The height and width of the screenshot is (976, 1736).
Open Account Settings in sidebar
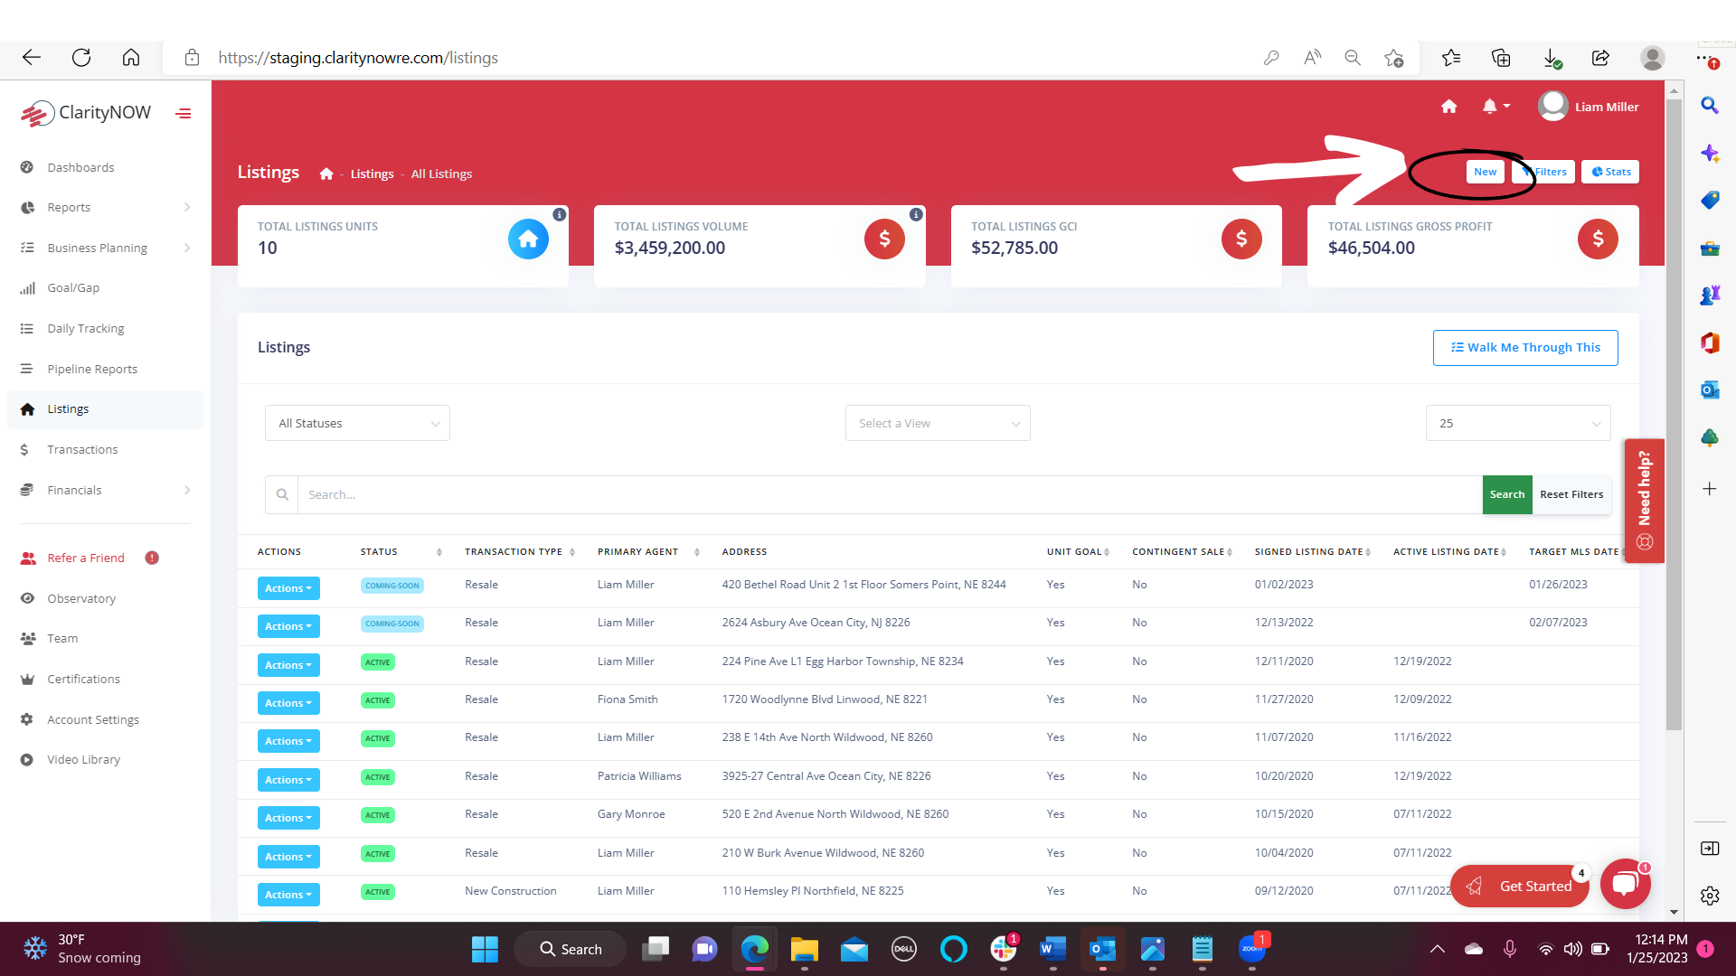pos(93,719)
